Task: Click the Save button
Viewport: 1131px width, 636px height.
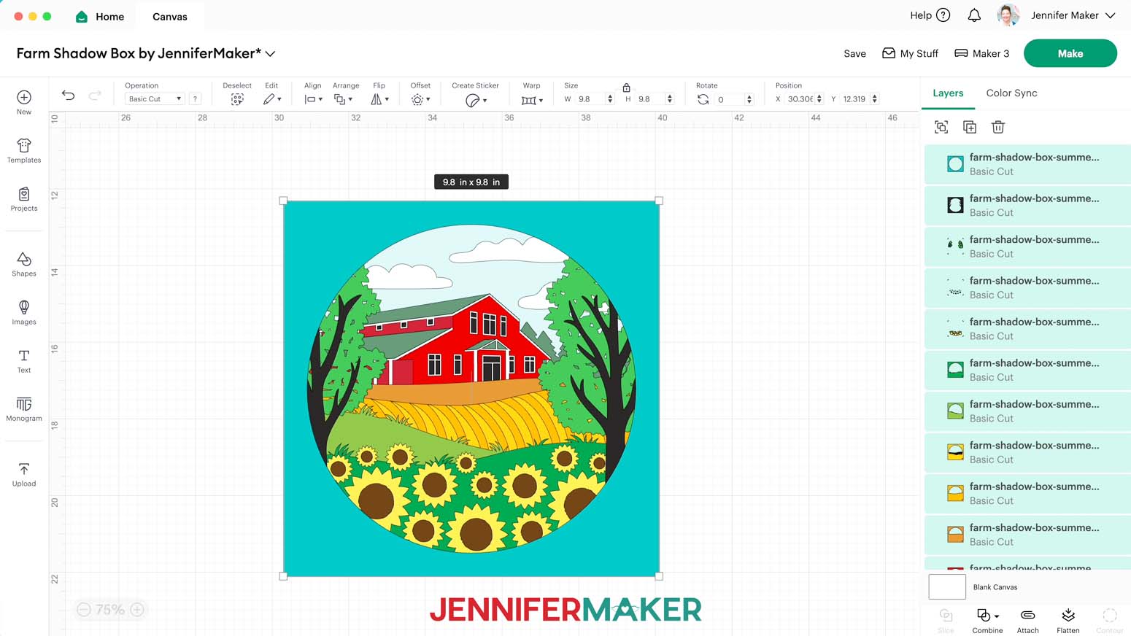Action: tap(854, 53)
